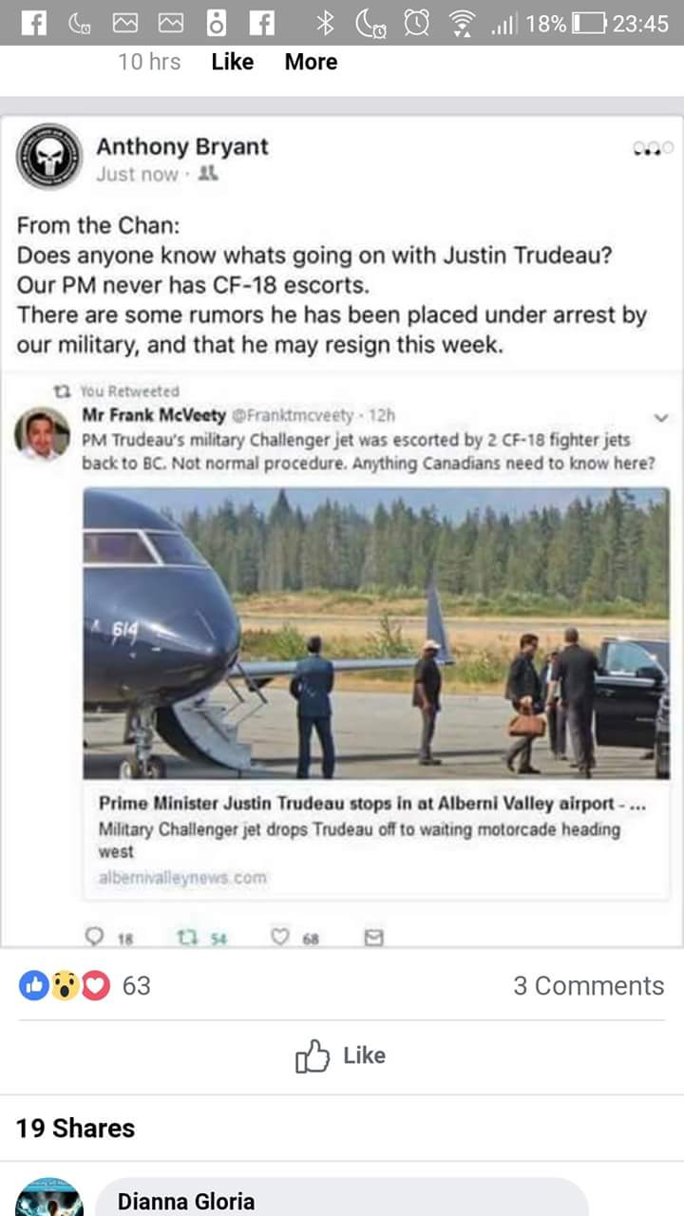Tap the Anthony Bryant author name
684x1216 pixels.
[182, 146]
